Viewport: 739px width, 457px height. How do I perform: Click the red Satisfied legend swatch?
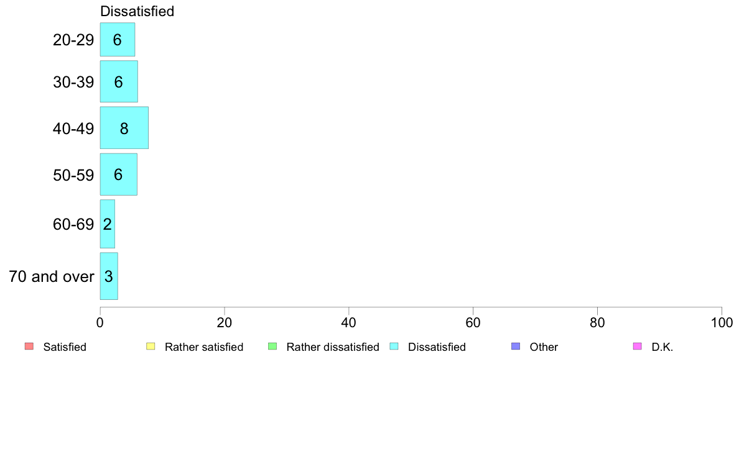point(29,346)
